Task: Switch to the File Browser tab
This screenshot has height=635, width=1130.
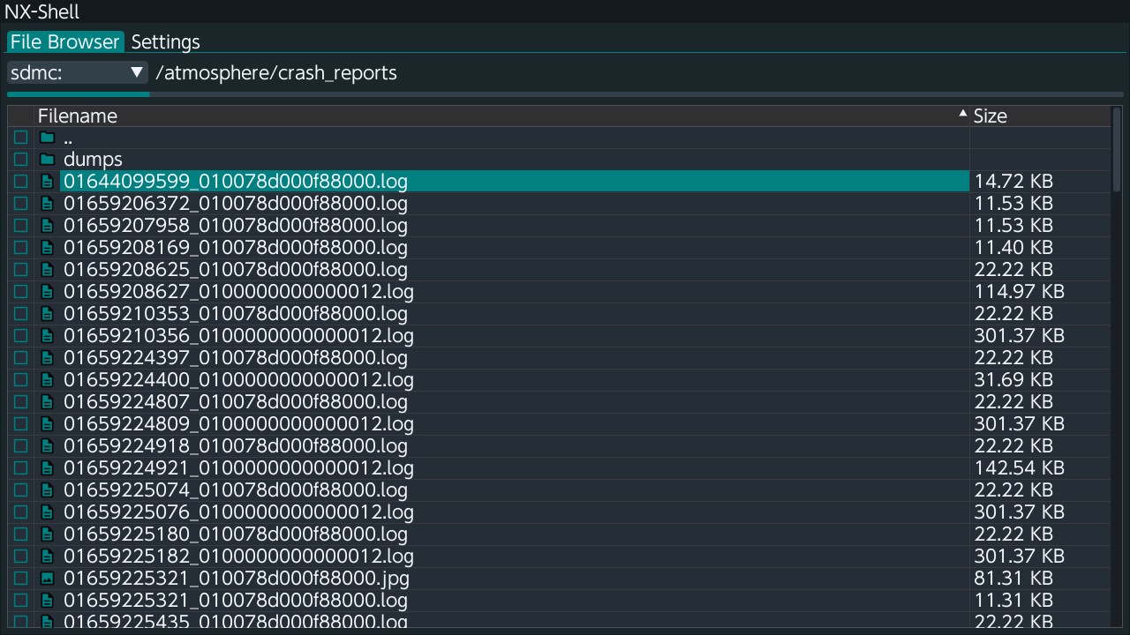Action: (65, 41)
